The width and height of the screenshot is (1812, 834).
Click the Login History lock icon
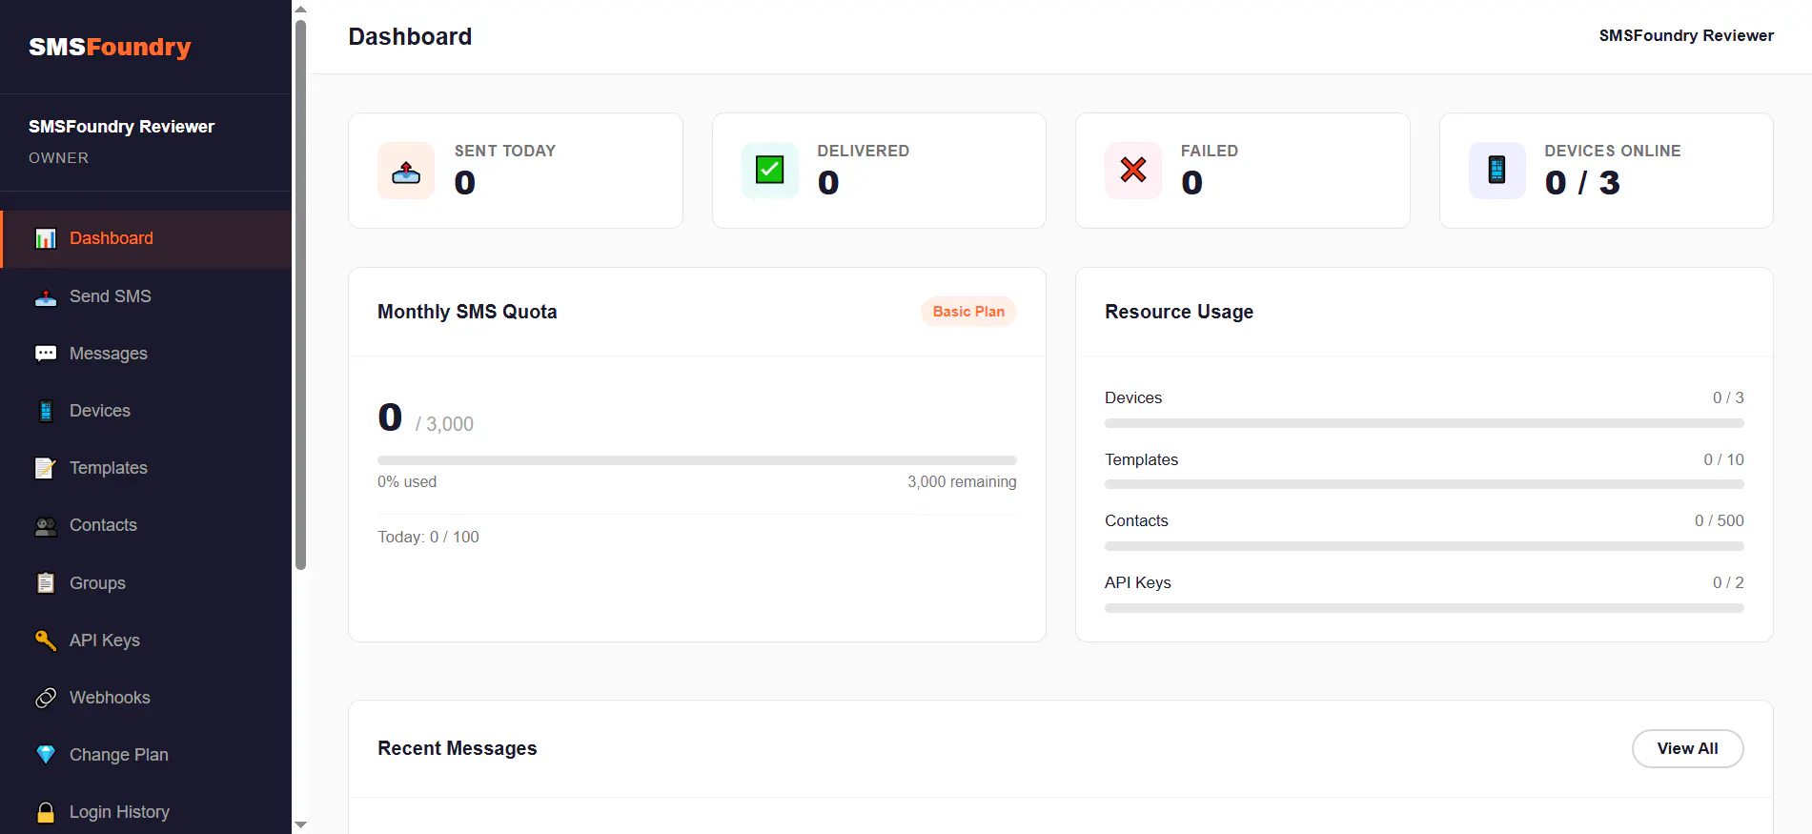(x=46, y=812)
